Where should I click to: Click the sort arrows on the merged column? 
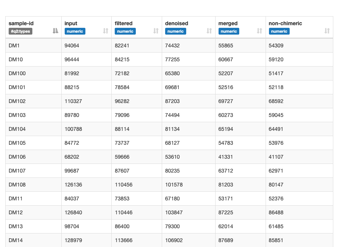259,31
